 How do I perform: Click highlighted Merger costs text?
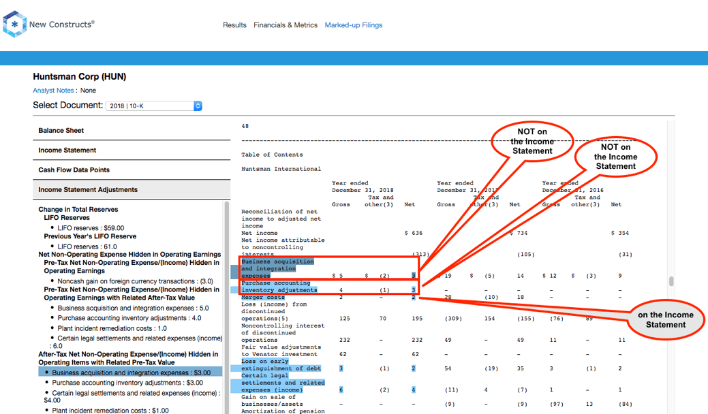pos(263,298)
